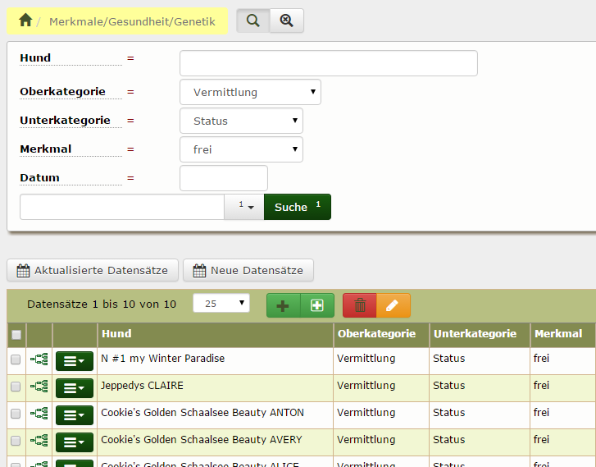596x467 pixels.
Task: Click the magnifier search toggle button
Action: 253,21
